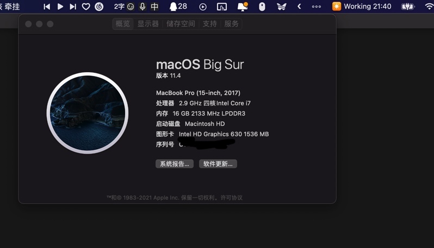This screenshot has height=248, width=434.
Task: Select the 2.9 GHz 四核 Intel Core i7 text
Action: click(x=215, y=103)
